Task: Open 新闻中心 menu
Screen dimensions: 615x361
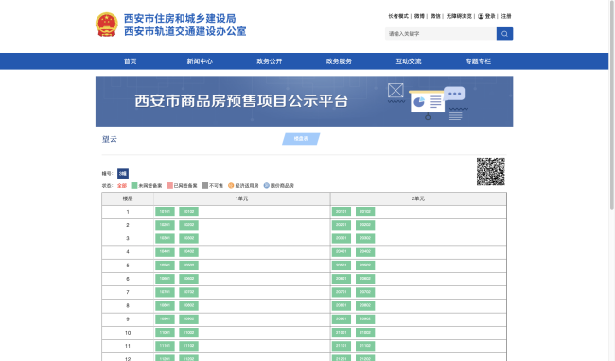Action: 200,61
